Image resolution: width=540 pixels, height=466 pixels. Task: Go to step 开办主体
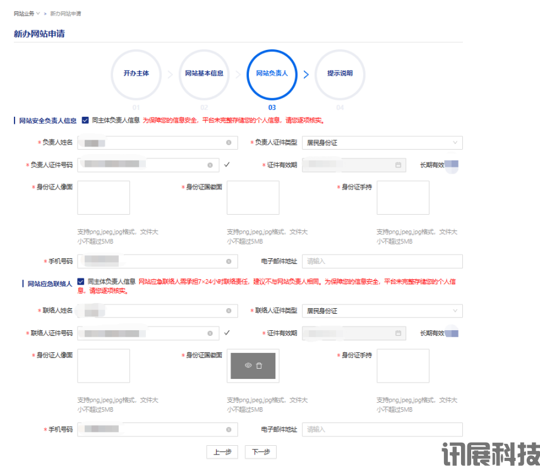pyautogui.click(x=136, y=75)
